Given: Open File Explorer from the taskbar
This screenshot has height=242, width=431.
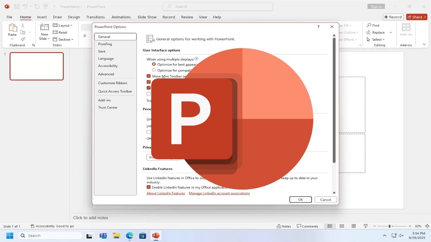Looking at the screenshot, I should coord(116,236).
